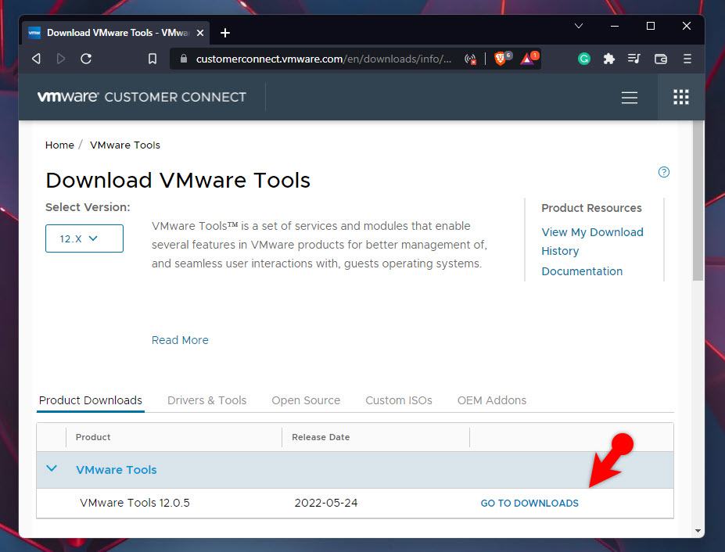Click the help question mark icon
This screenshot has width=725, height=552.
663,172
